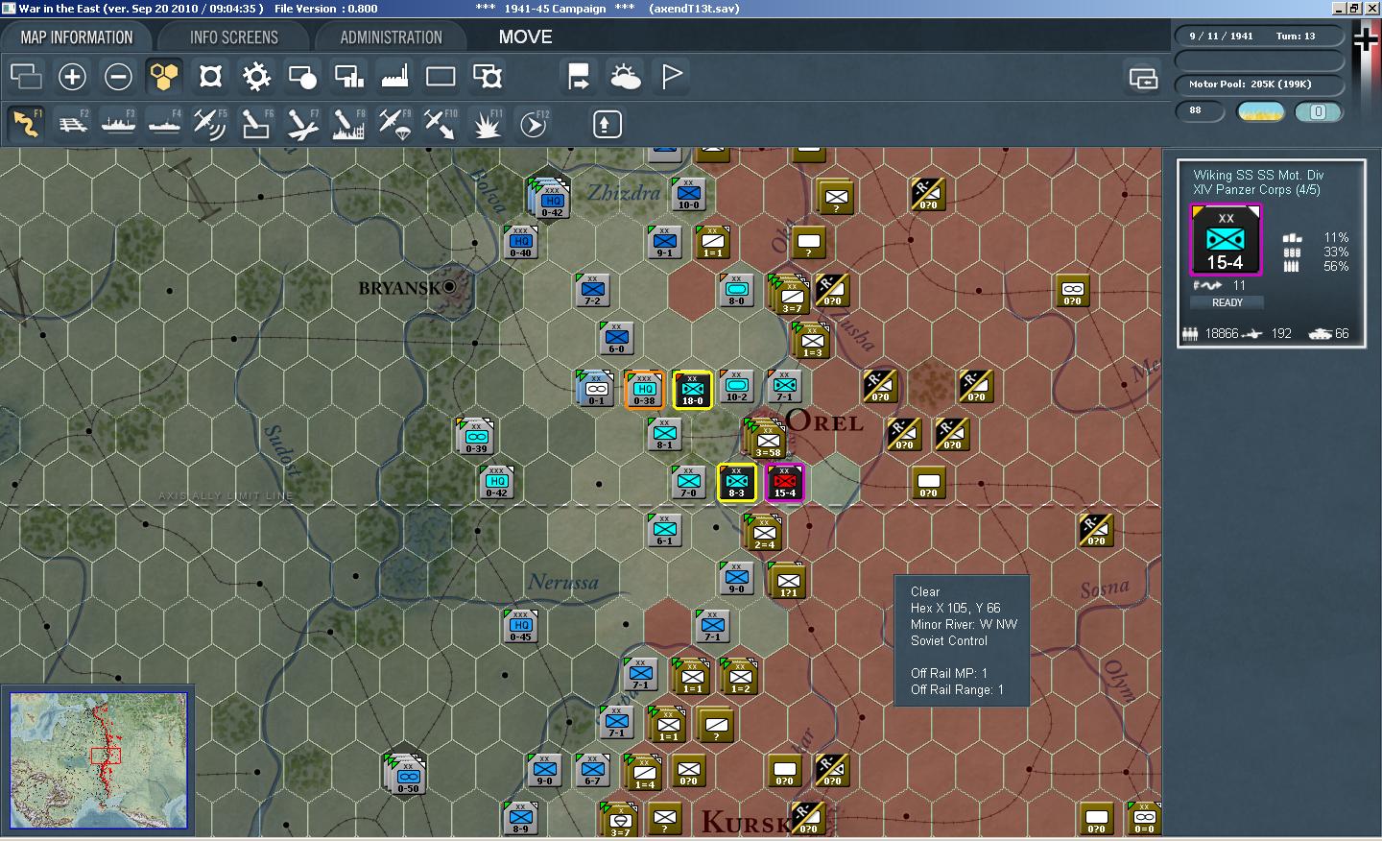
Task: Click the pennant flag toolbar icon
Action: point(671,76)
